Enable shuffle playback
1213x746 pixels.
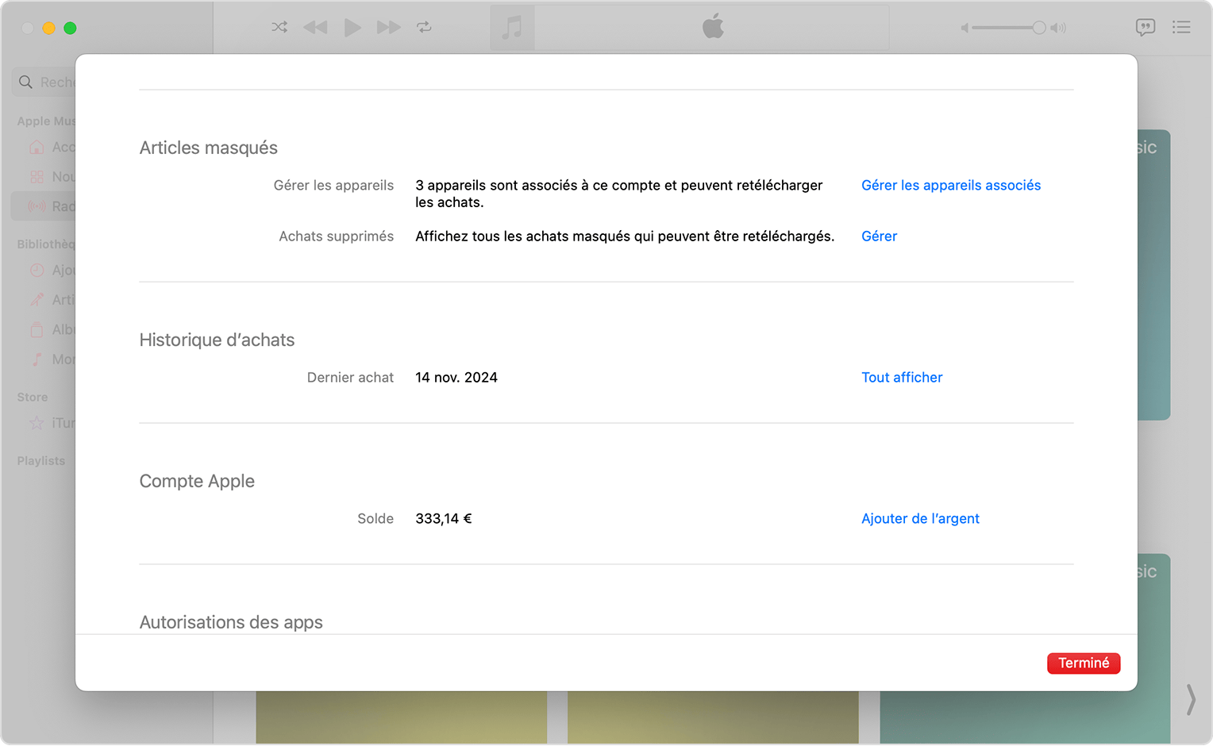coord(279,27)
